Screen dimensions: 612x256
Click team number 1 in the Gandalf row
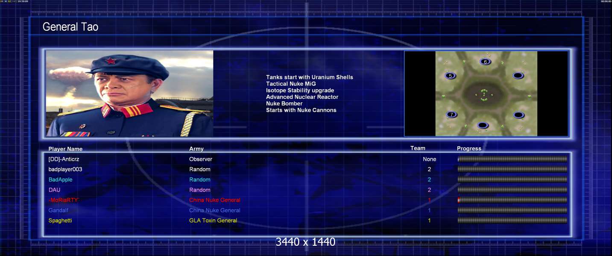(x=429, y=210)
